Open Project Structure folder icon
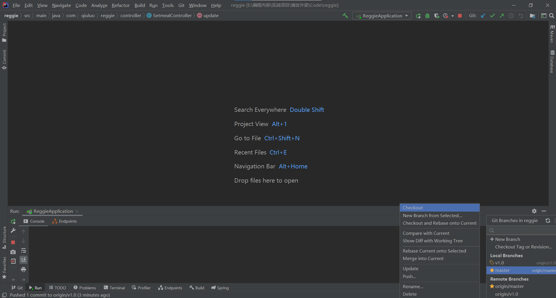This screenshot has width=556, height=298. [x=532, y=16]
